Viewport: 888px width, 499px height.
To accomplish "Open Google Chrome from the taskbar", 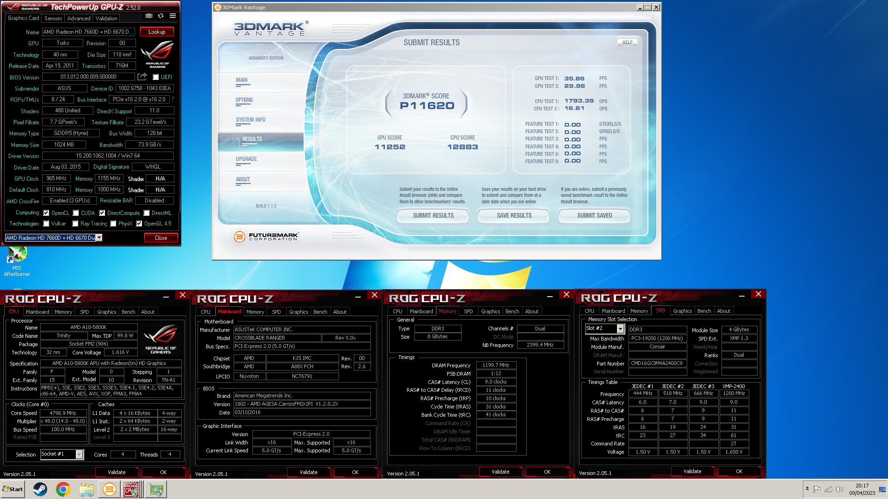I will 63,489.
